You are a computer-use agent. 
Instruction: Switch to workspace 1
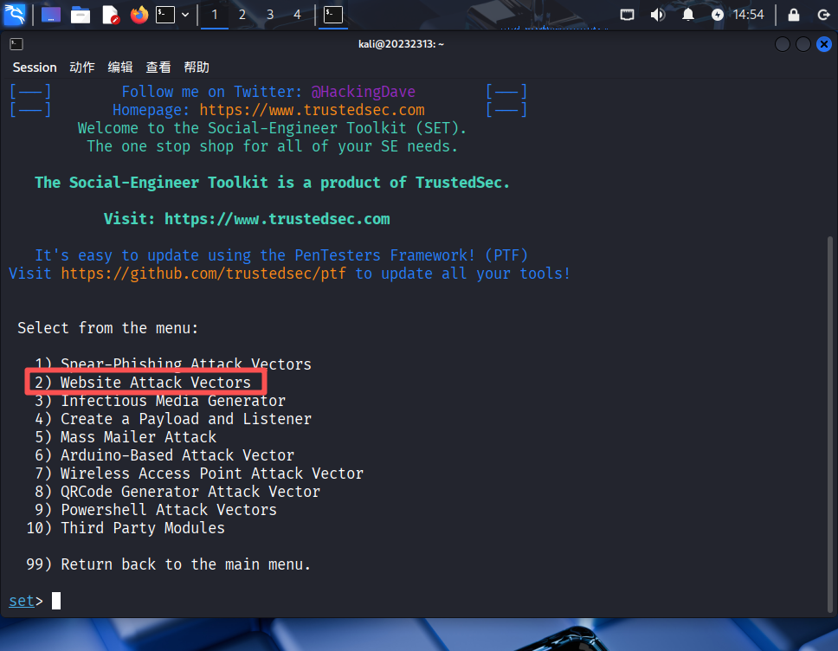point(215,15)
